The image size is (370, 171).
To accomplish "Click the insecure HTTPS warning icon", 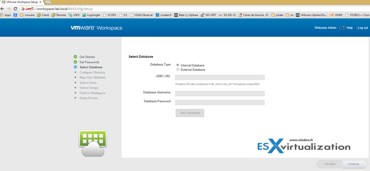I will 23,9.
